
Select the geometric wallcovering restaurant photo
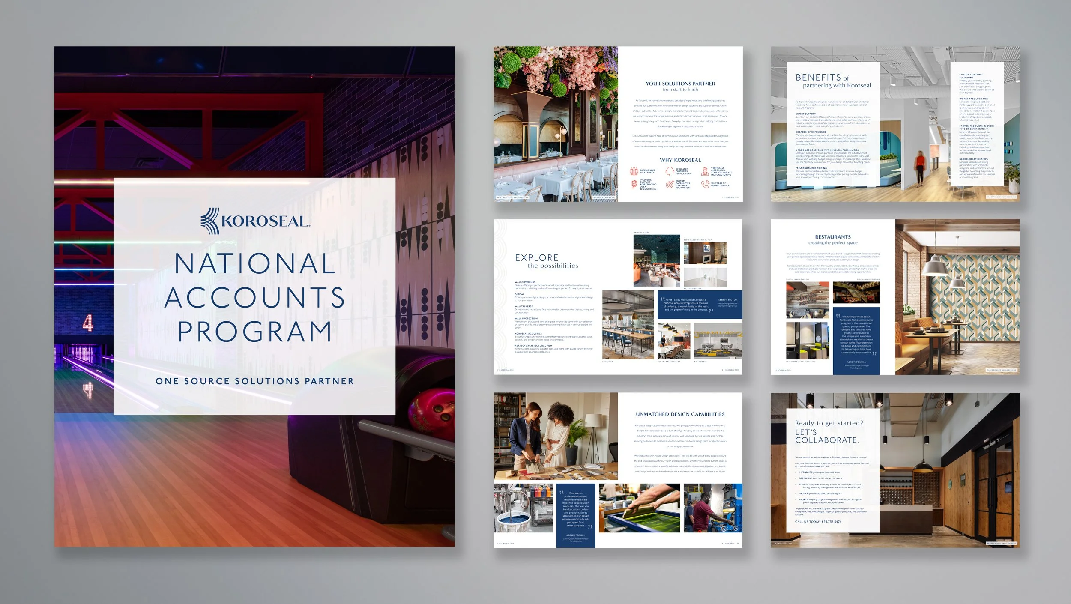957,297
